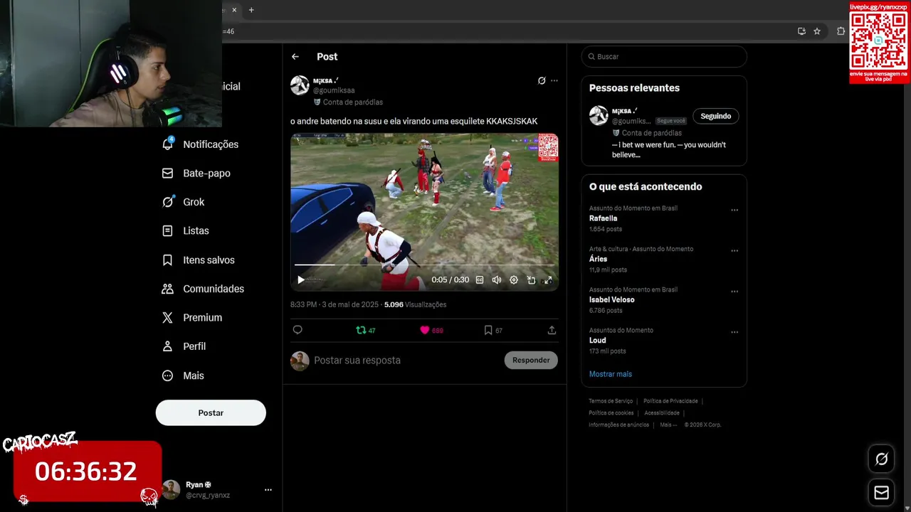Open Termos de Serviço link
This screenshot has width=911, height=512.
click(611, 401)
